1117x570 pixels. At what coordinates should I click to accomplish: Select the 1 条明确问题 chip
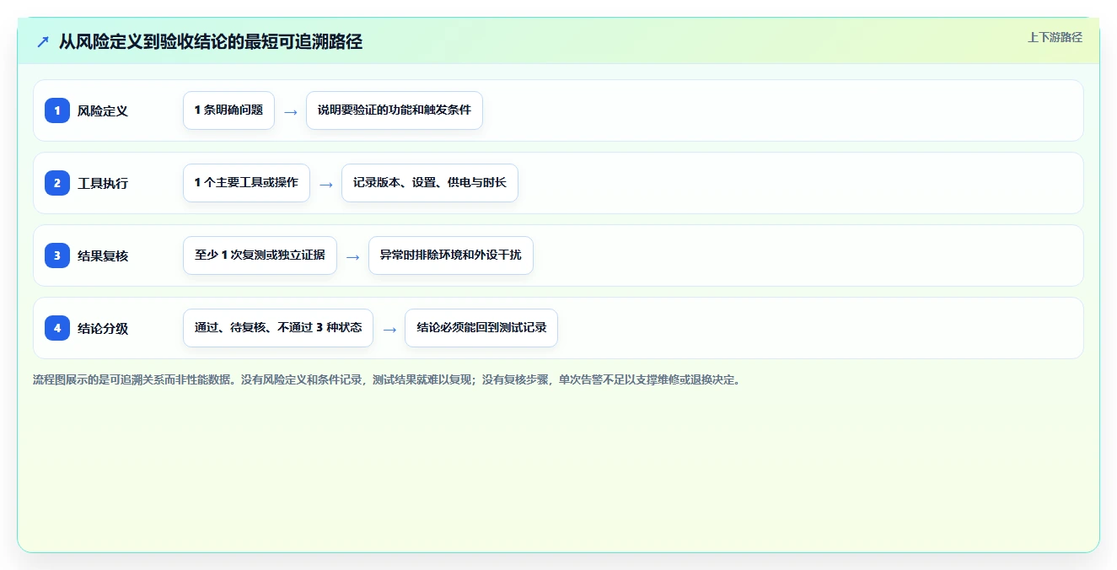coord(228,110)
